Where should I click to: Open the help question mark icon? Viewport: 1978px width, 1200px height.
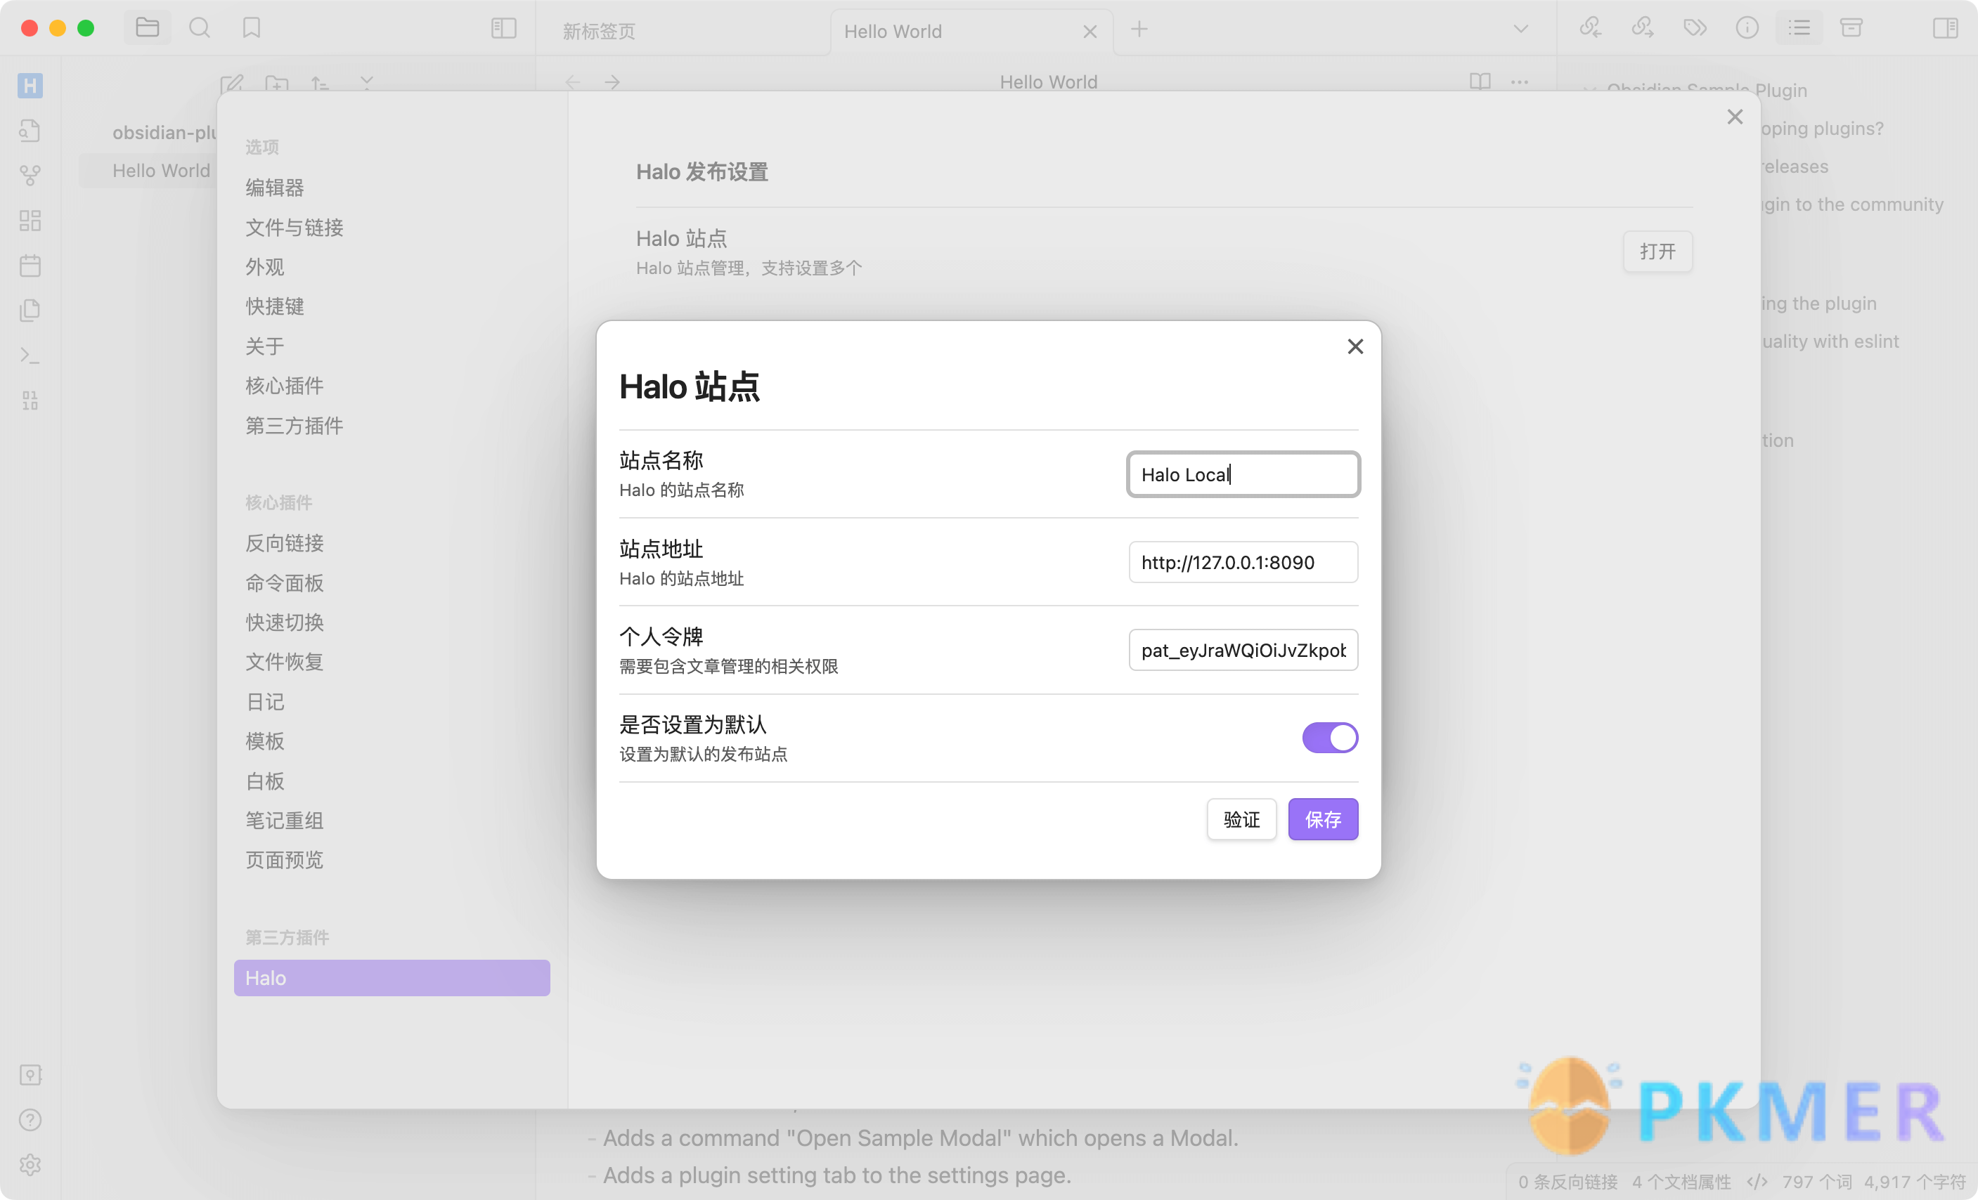(30, 1120)
